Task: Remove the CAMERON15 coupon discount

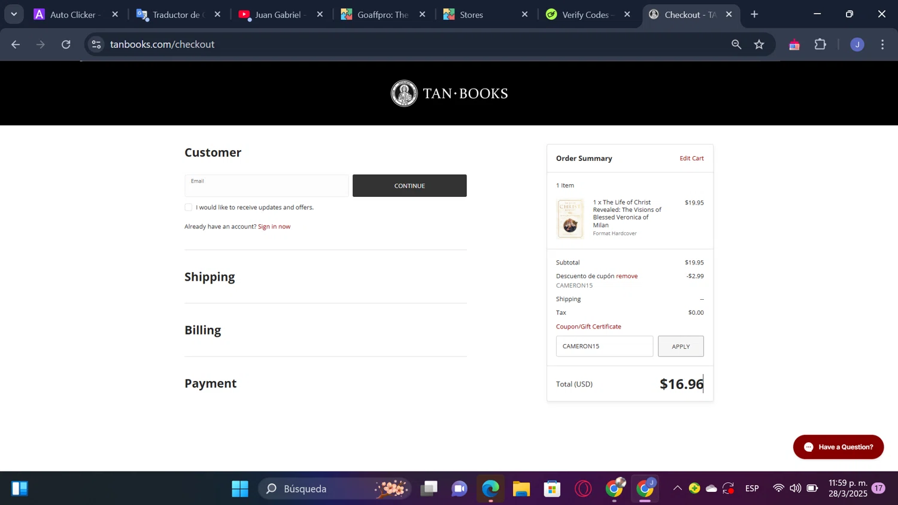Action: 627,276
